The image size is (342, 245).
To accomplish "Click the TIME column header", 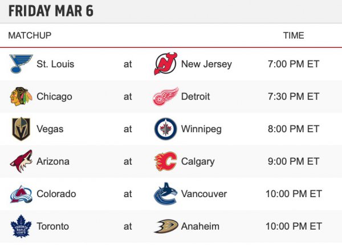I will click(x=294, y=35).
